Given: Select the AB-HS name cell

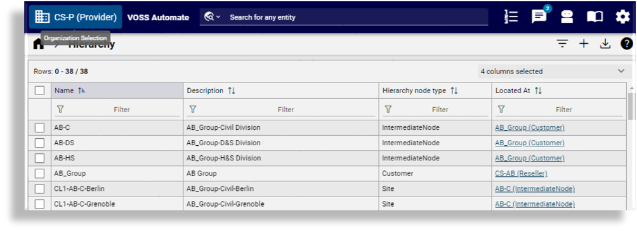Looking at the screenshot, I should point(117,158).
